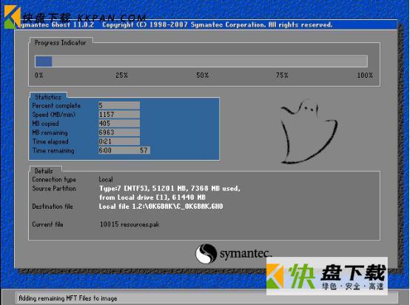
Task: Click the Percent complete value 5
Action: (119, 105)
